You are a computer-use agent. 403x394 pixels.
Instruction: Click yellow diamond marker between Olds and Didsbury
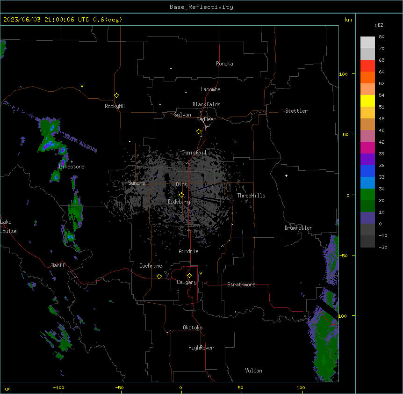[181, 195]
